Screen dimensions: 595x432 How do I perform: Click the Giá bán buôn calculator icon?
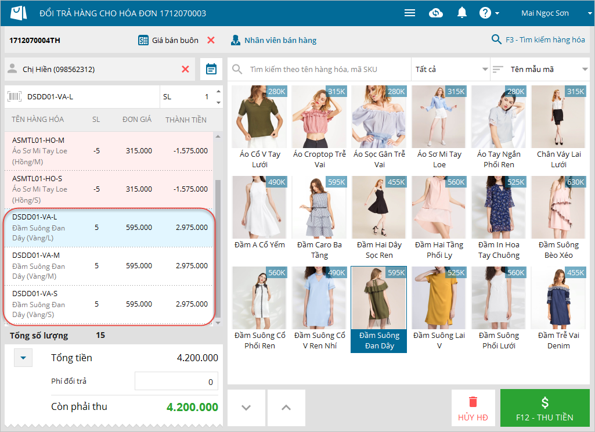coord(143,40)
